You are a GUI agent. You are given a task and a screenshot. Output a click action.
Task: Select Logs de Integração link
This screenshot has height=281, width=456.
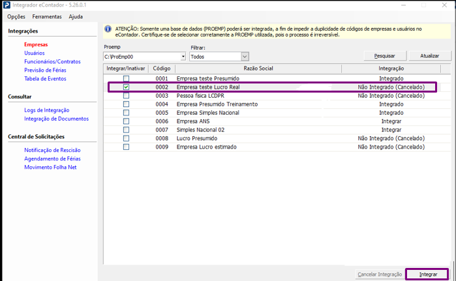point(47,110)
